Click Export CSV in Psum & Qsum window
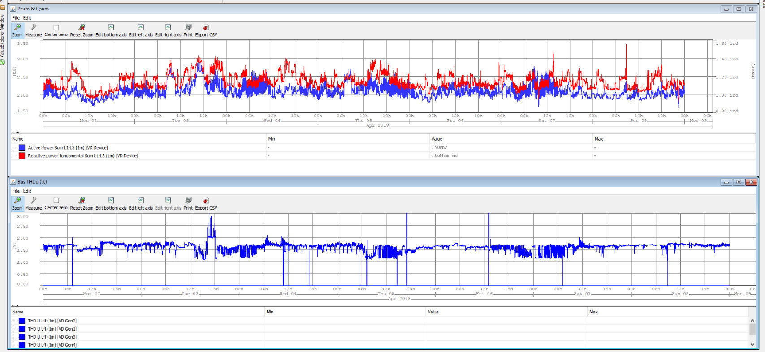This screenshot has width=765, height=352. click(x=206, y=30)
